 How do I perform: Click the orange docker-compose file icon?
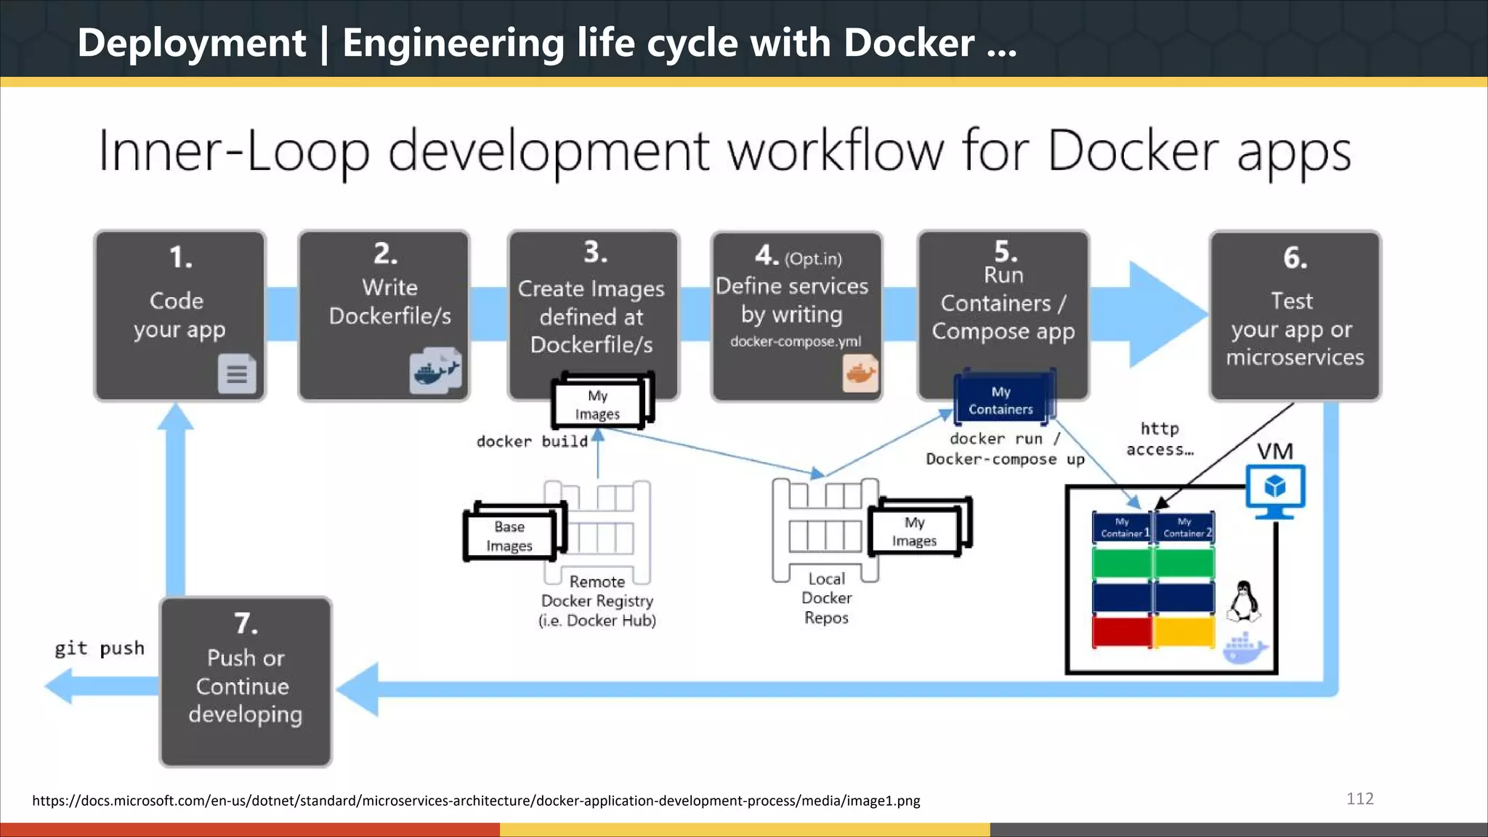[860, 373]
